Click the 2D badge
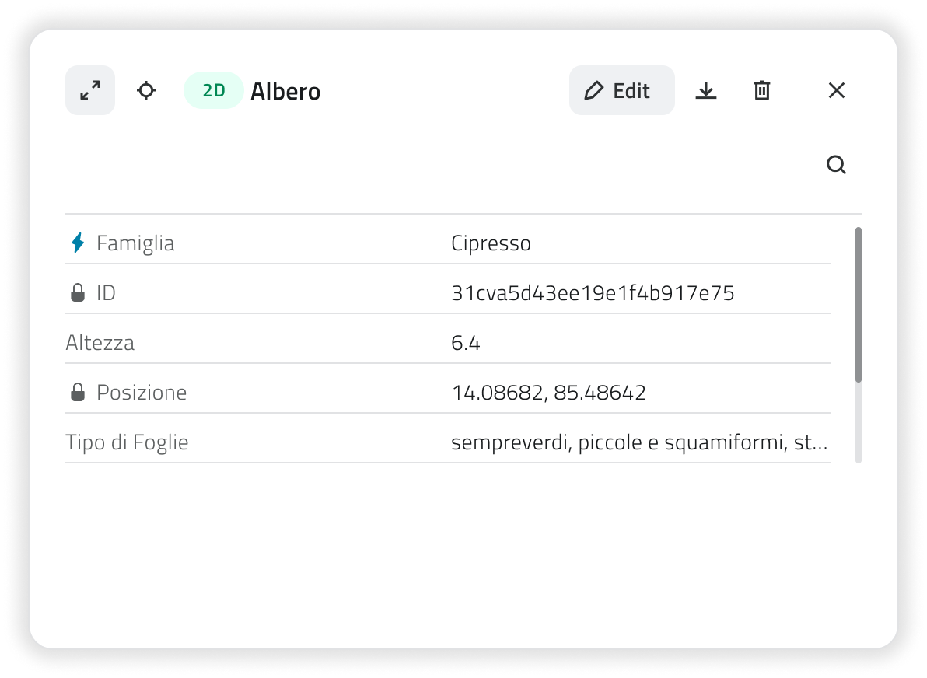 coord(213,90)
